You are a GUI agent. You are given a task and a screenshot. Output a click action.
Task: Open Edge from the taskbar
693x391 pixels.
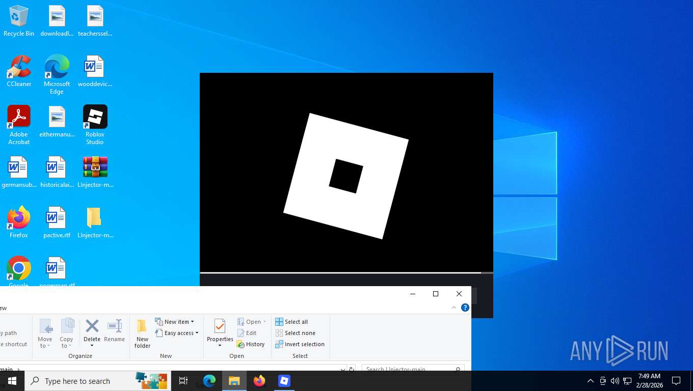(x=209, y=381)
